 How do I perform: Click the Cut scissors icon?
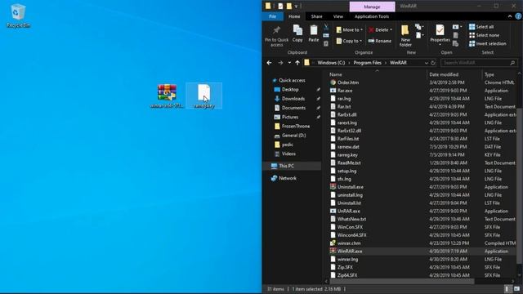[x=326, y=27]
